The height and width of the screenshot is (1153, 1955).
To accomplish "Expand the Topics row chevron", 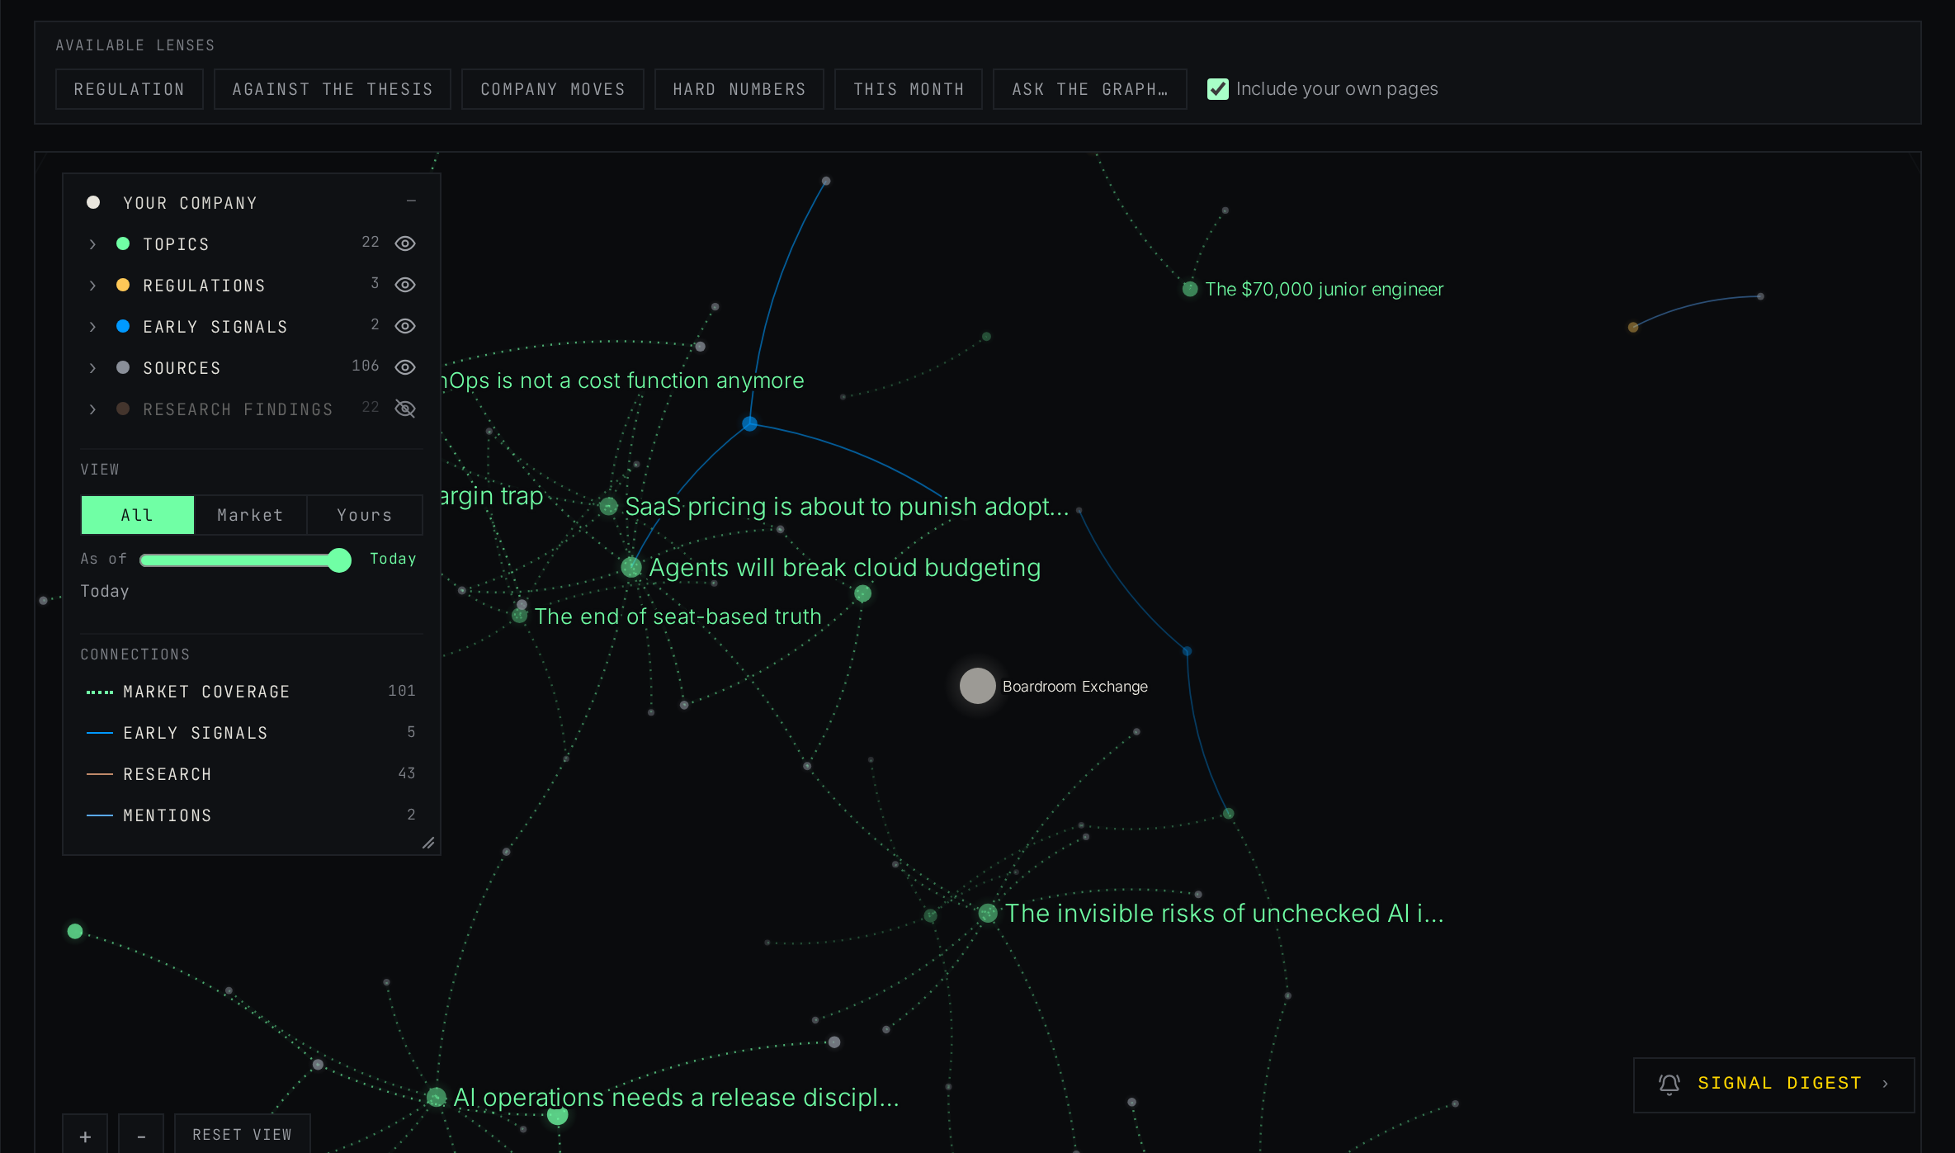I will (92, 244).
